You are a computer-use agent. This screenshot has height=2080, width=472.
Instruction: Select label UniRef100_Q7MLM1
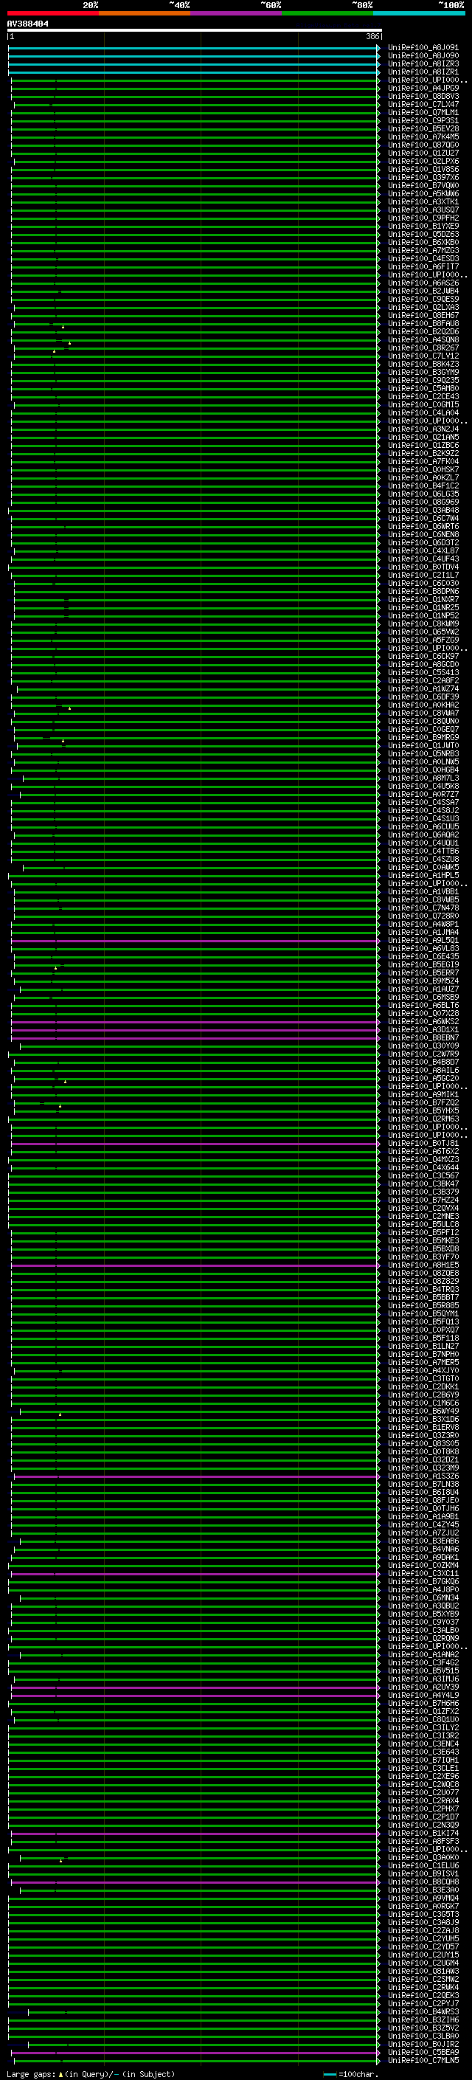423,113
